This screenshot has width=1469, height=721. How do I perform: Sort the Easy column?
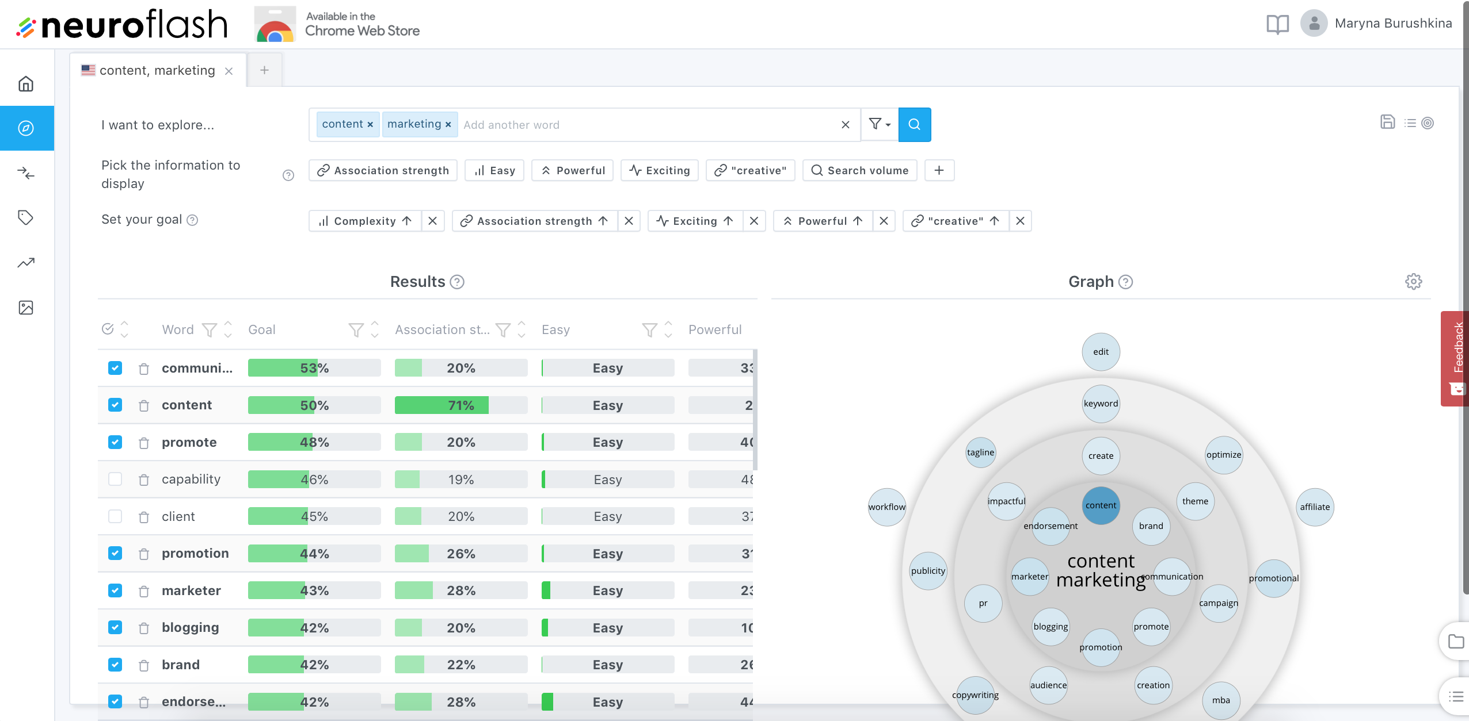point(668,329)
